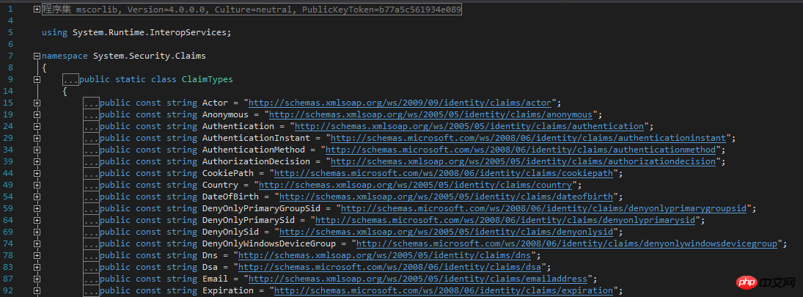
Task: Expand the outline for Dns constant
Action: click(37, 255)
